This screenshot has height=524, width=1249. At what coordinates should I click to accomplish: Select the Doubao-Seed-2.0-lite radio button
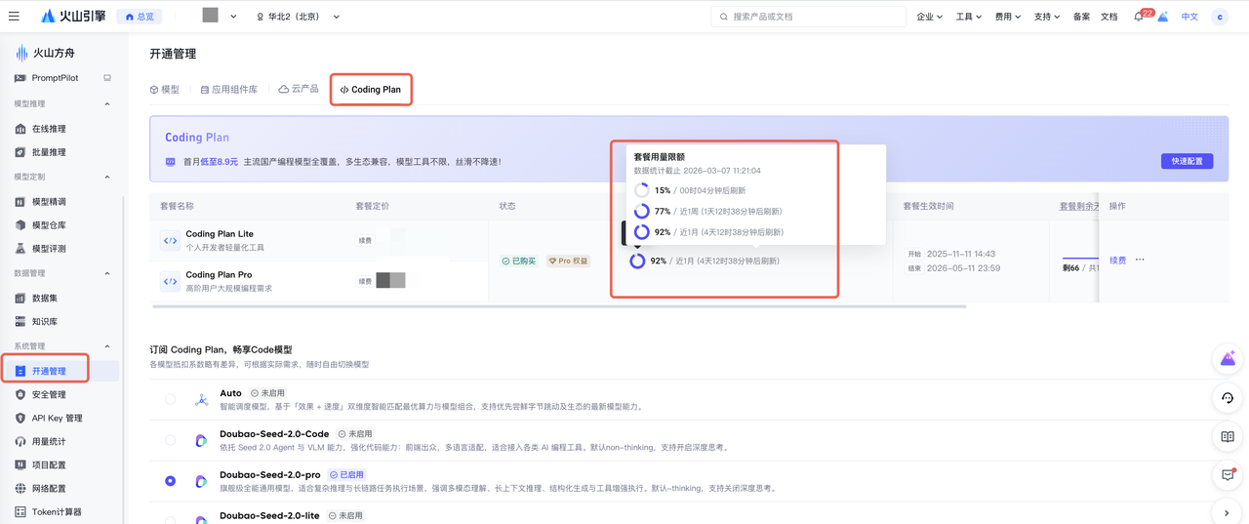point(171,519)
